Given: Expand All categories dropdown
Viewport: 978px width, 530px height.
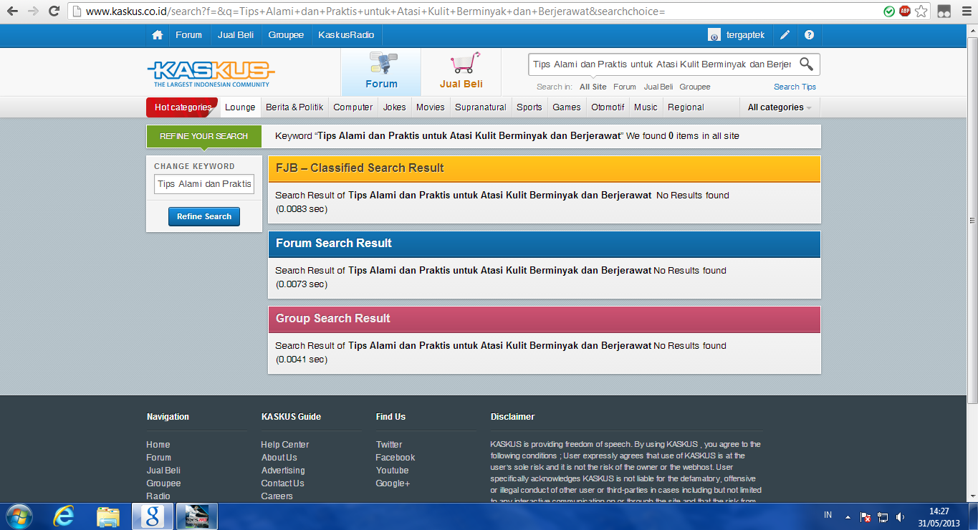Looking at the screenshot, I should tap(780, 107).
